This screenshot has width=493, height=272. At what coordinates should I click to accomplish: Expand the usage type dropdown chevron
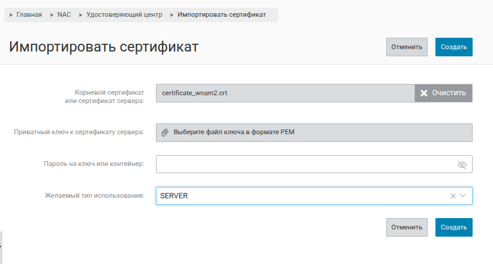(x=463, y=196)
